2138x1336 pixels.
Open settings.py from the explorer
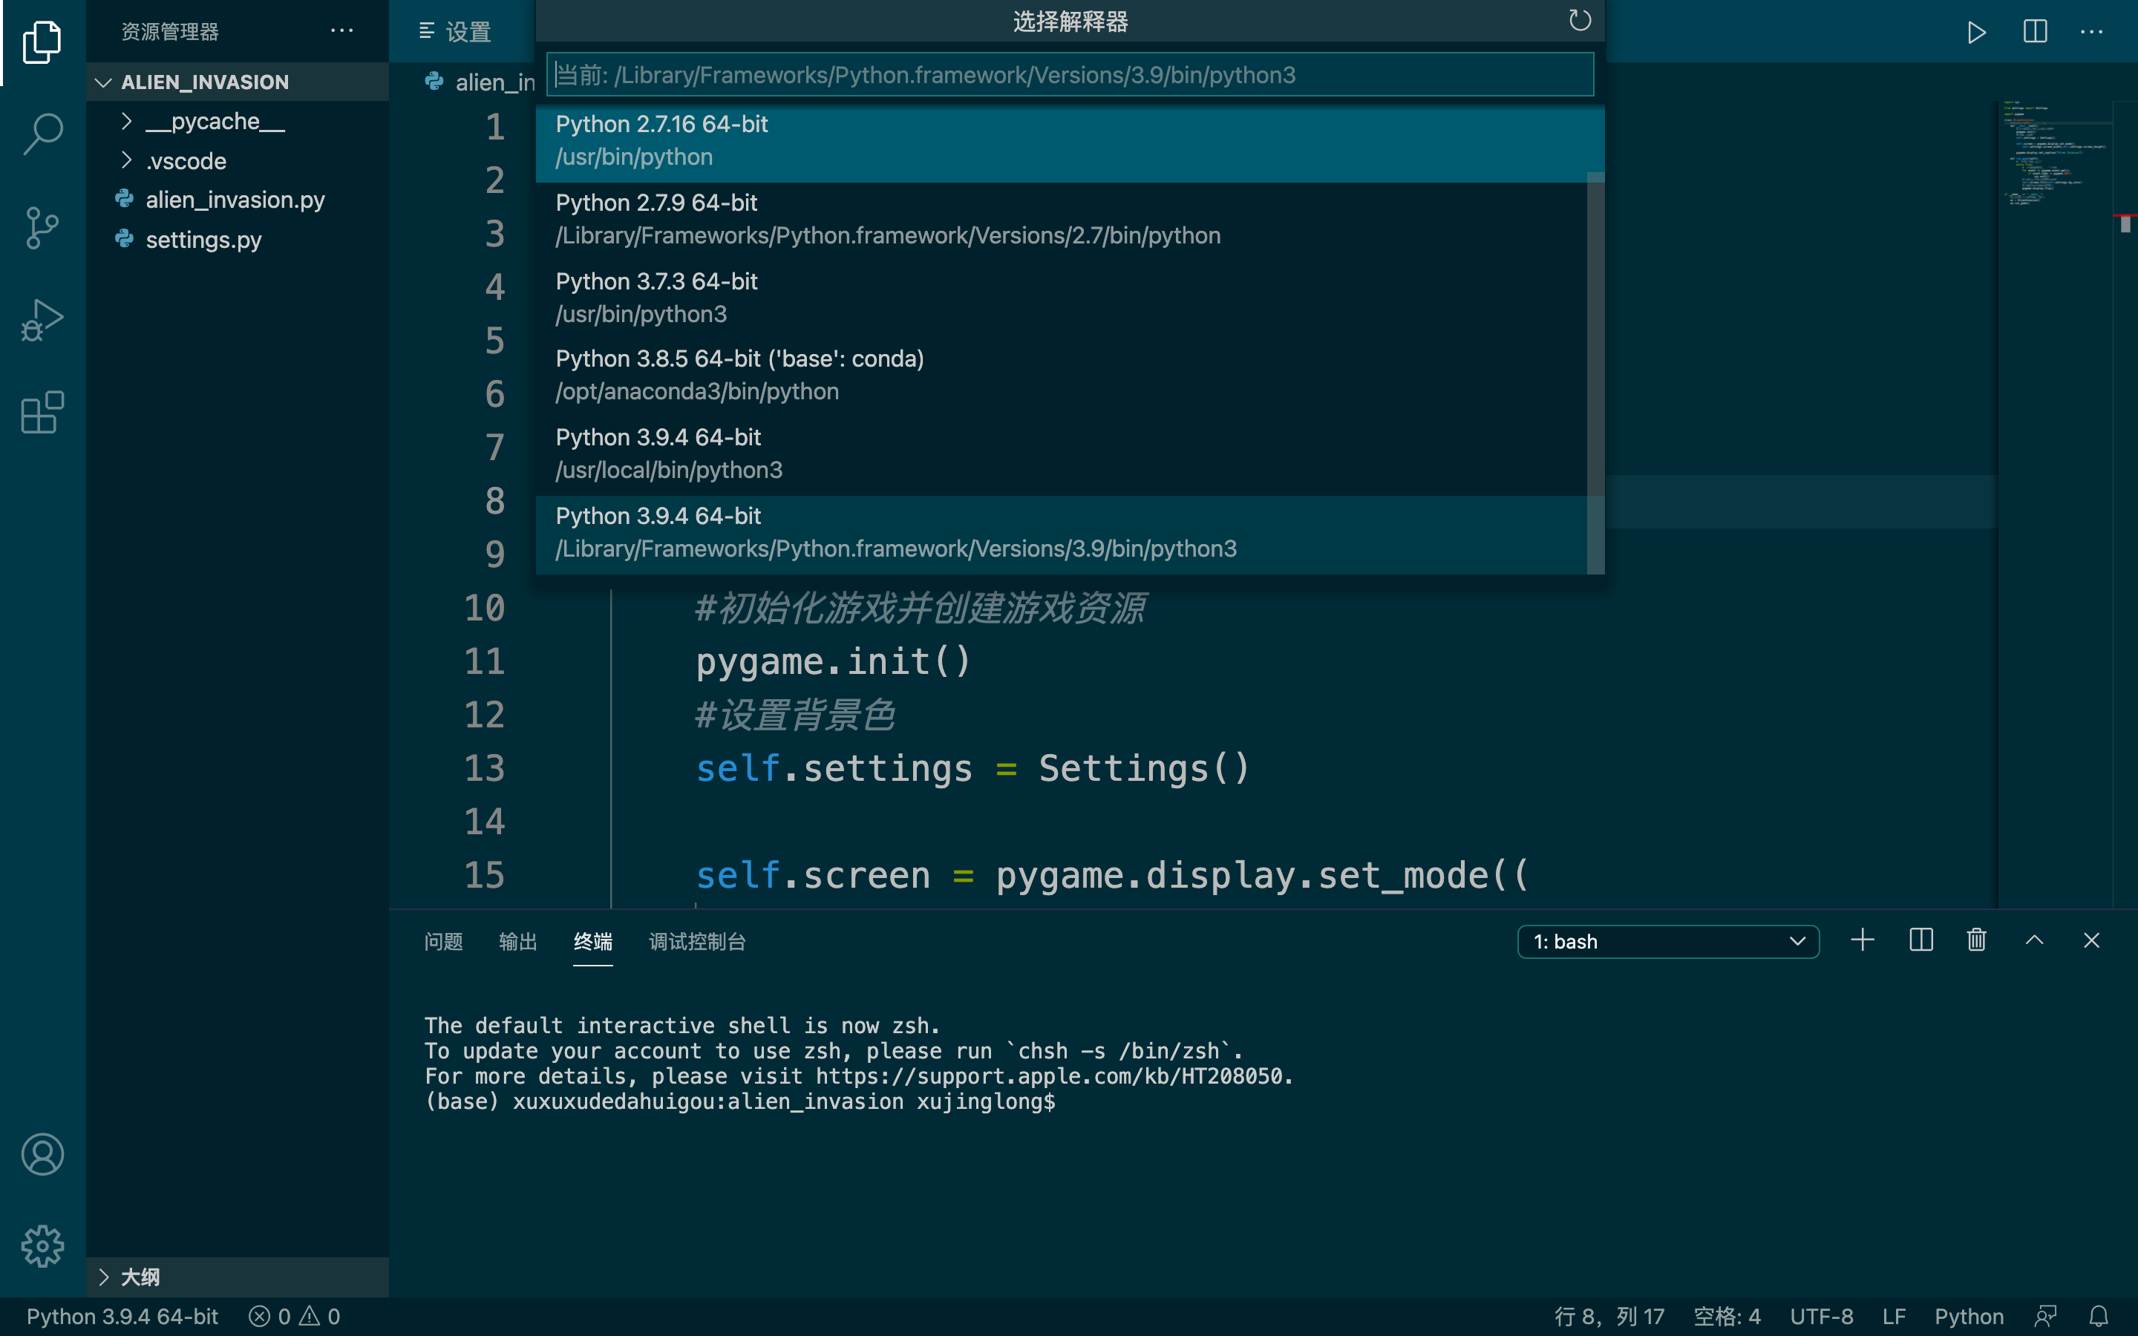204,240
